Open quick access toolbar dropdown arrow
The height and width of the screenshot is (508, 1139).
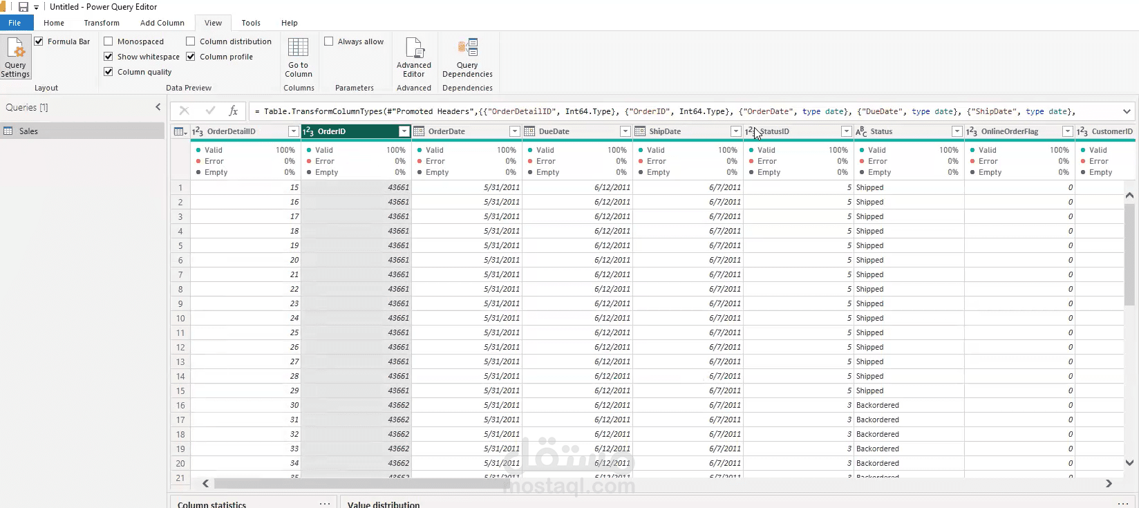(36, 7)
